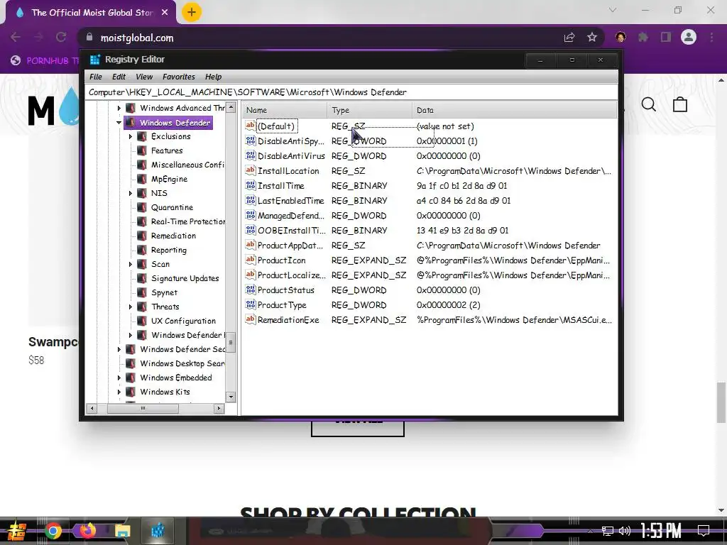Expand the NIS subkey
The image size is (727, 545).
pos(131,193)
